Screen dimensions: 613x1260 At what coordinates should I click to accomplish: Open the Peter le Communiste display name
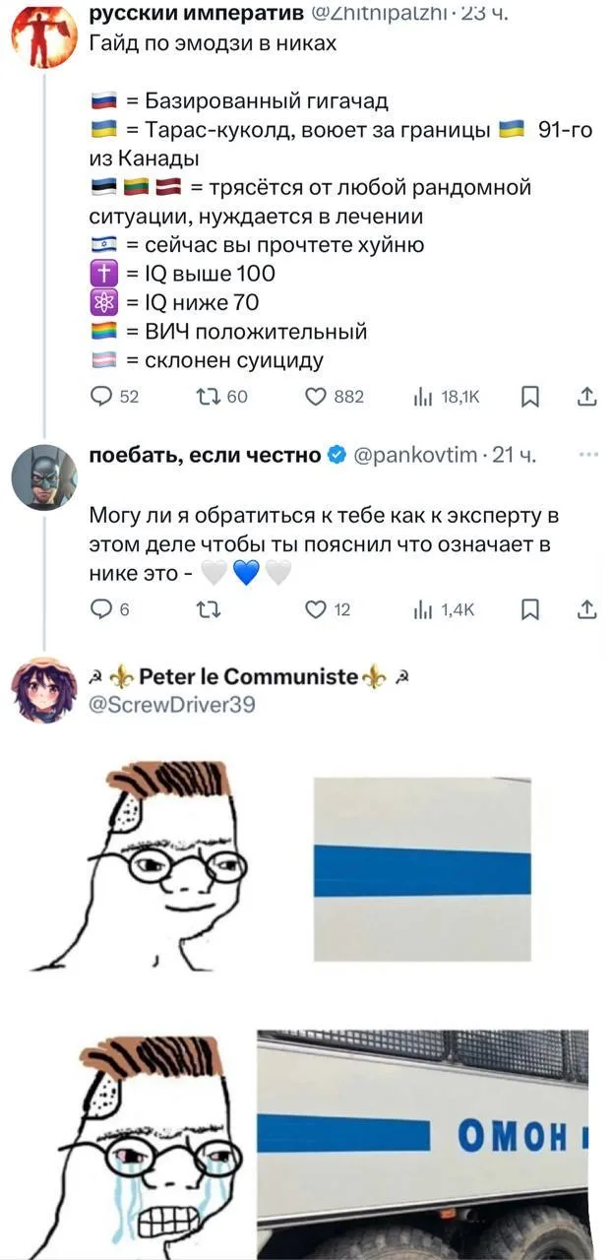(x=251, y=677)
